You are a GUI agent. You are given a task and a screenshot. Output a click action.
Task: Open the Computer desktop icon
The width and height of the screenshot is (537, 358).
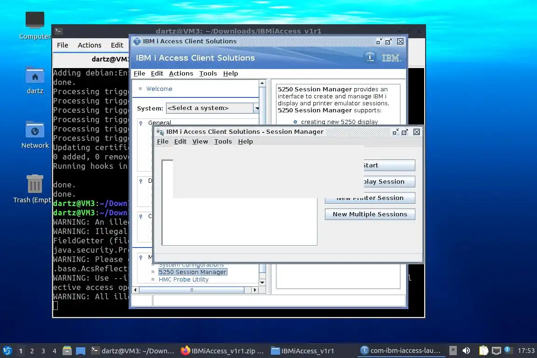(35, 20)
